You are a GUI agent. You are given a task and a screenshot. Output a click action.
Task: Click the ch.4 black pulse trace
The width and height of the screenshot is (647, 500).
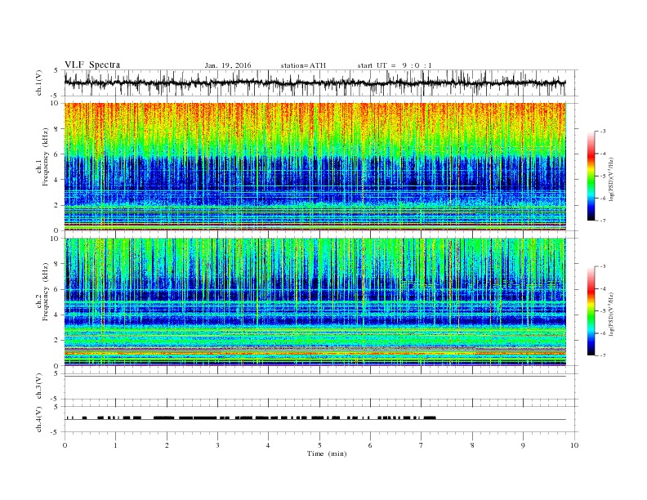251,418
